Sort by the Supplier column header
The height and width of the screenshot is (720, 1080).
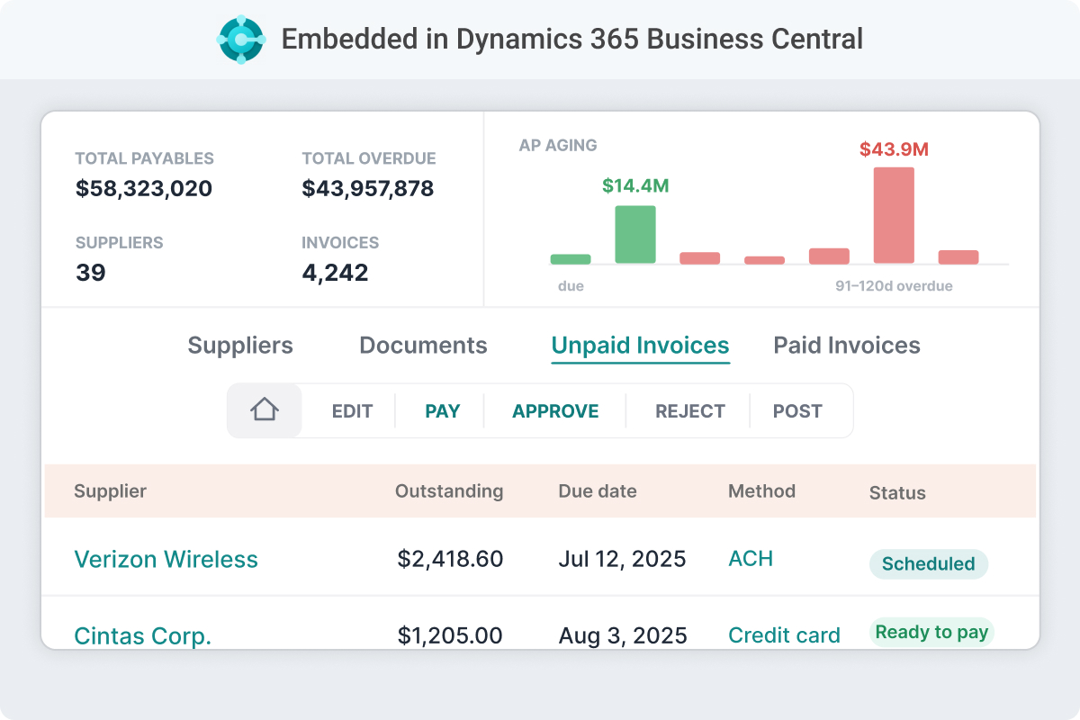click(x=110, y=491)
